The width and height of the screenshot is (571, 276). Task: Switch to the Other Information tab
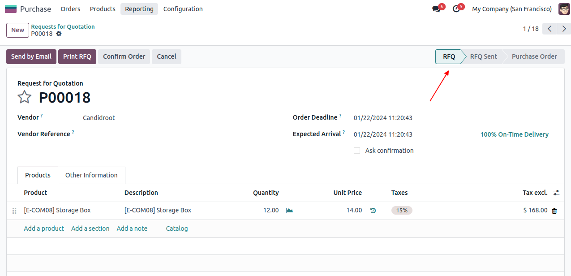pyautogui.click(x=91, y=175)
